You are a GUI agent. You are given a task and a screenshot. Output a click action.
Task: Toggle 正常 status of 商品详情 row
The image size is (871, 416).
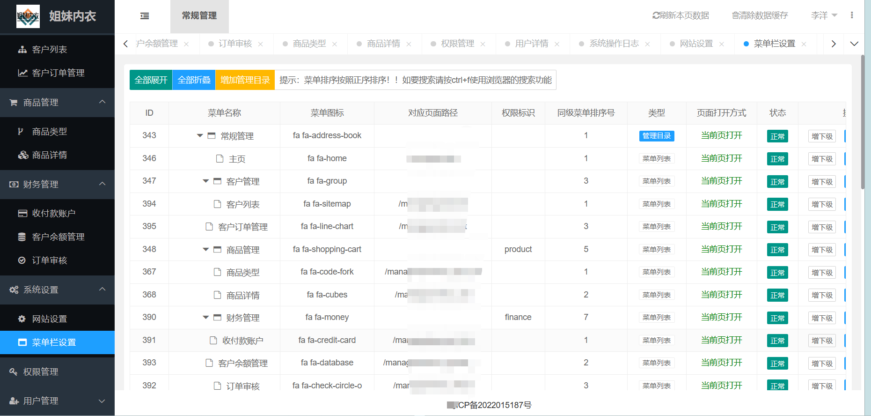(x=777, y=295)
